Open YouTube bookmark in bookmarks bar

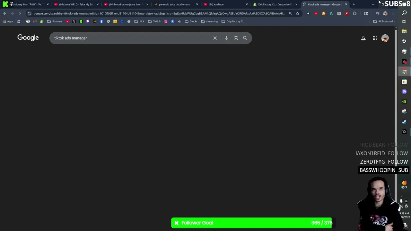pos(67,21)
